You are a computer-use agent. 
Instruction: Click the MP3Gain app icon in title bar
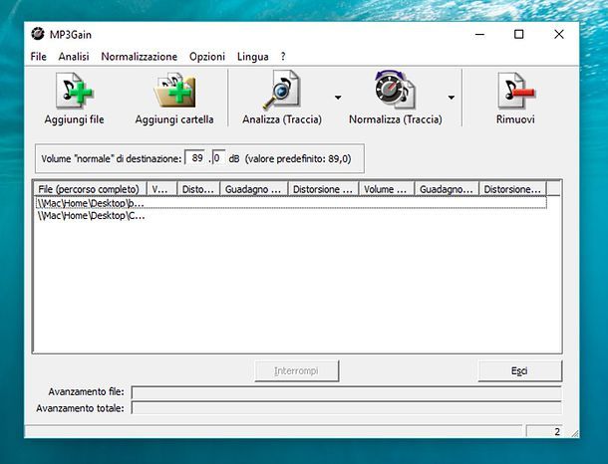click(38, 34)
